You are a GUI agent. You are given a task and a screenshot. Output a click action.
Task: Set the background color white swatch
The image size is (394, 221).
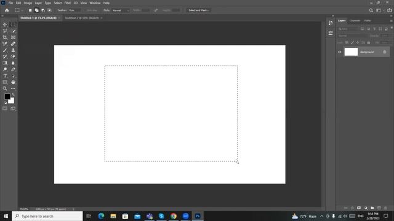point(12,101)
